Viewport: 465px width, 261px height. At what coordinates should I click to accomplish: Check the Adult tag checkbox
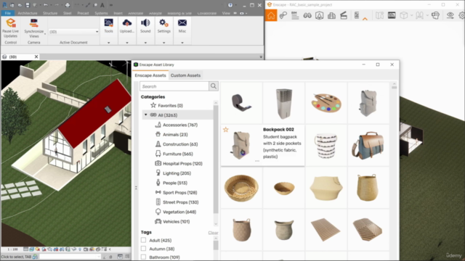[x=144, y=240]
